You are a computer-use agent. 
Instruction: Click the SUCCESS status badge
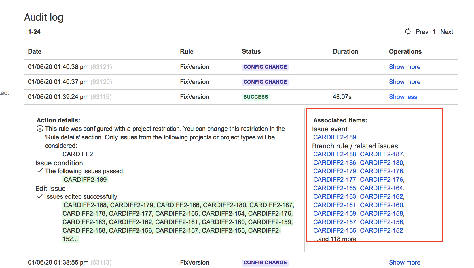(255, 97)
